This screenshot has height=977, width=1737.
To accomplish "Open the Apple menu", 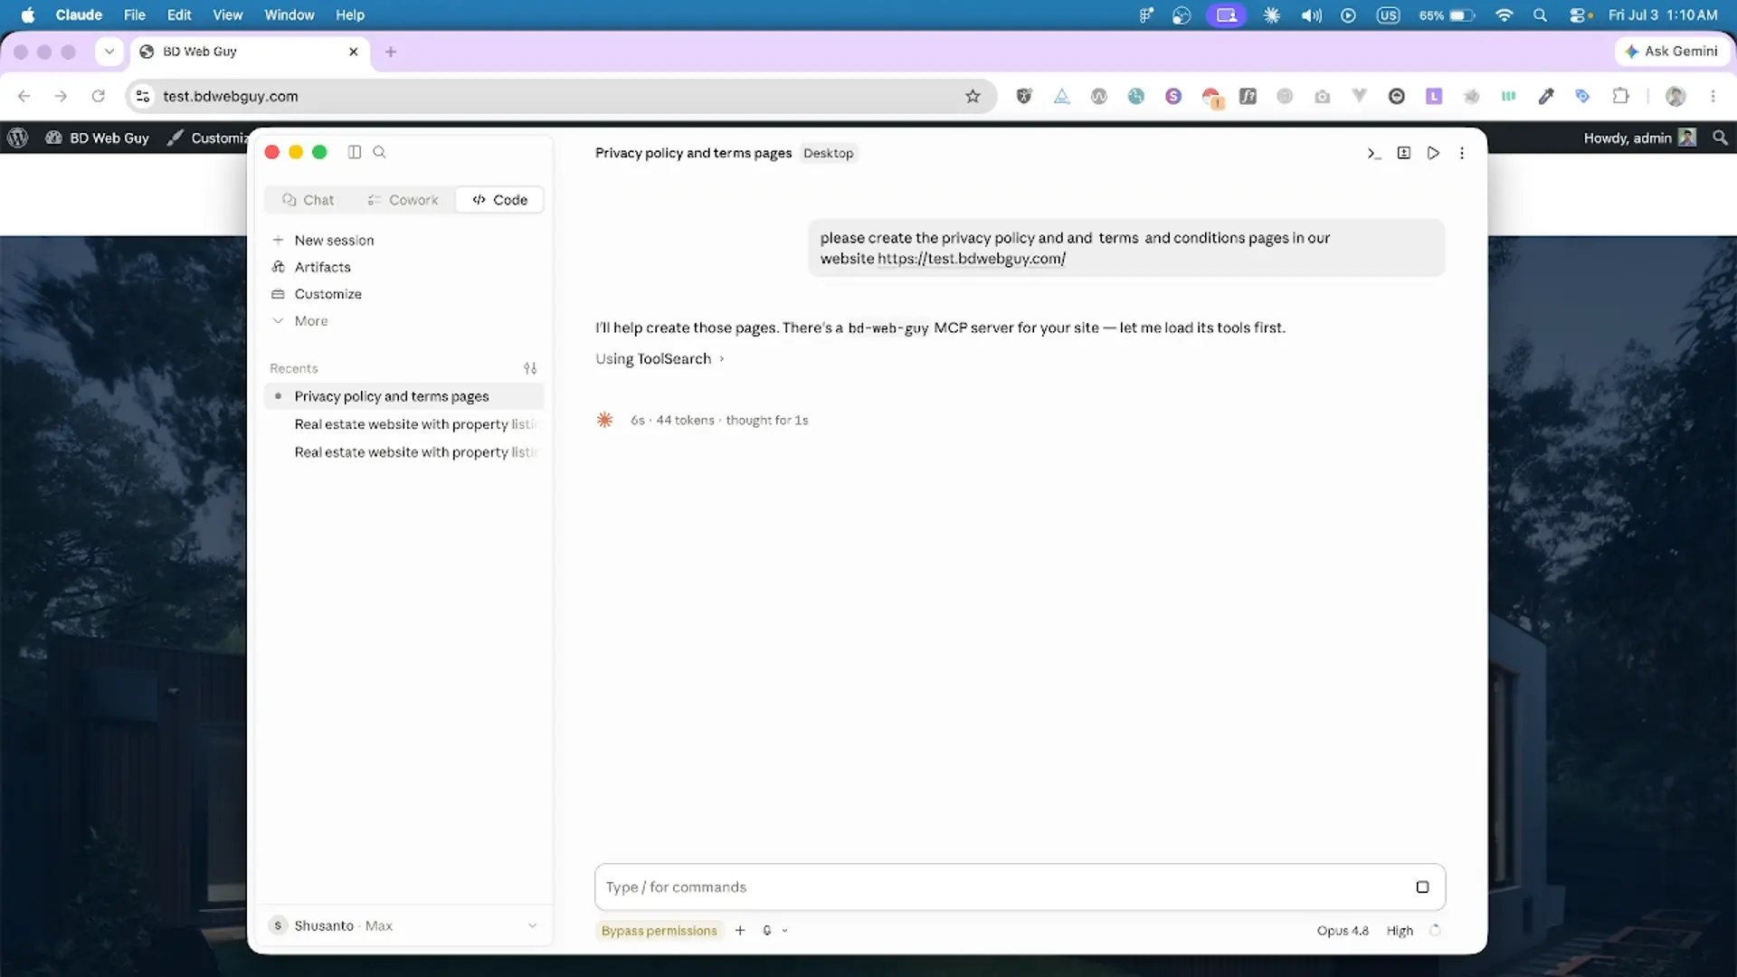I will 28,15.
